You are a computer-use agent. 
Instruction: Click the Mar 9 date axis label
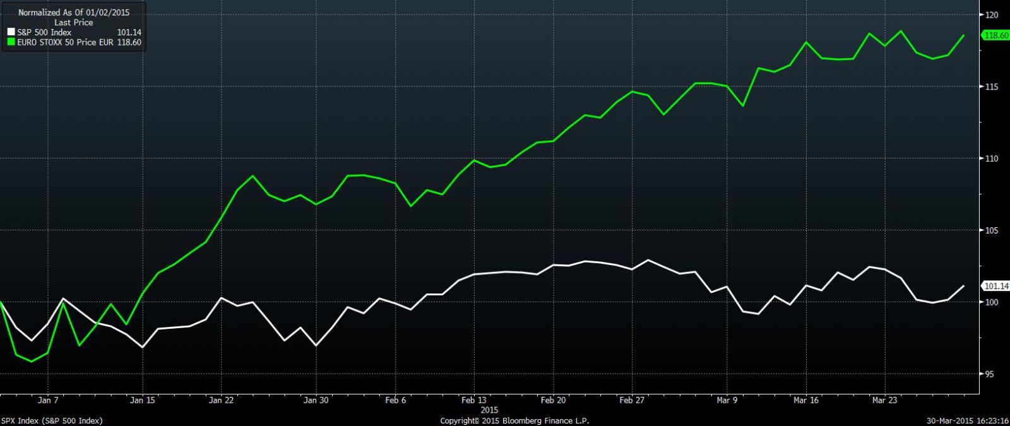(727, 400)
